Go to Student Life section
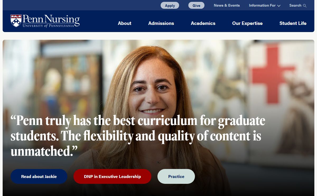The width and height of the screenshot is (317, 196). (293, 23)
